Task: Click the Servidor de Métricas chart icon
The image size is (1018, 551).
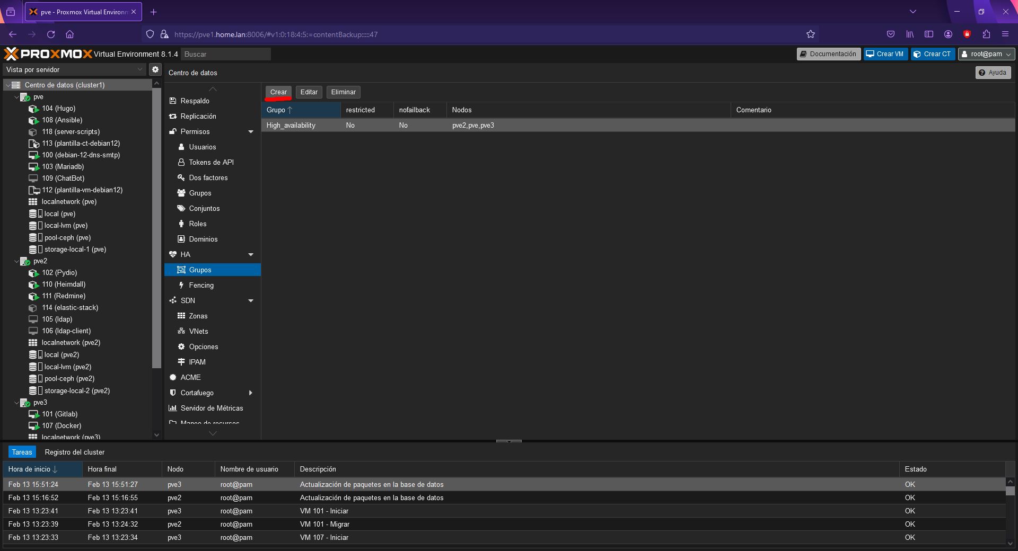Action: (172, 408)
